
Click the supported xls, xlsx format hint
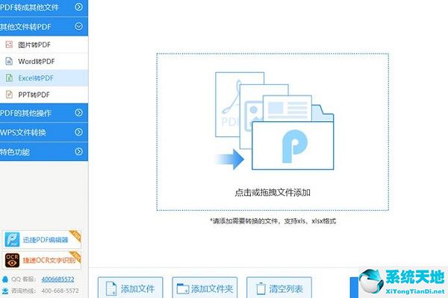pyautogui.click(x=273, y=221)
